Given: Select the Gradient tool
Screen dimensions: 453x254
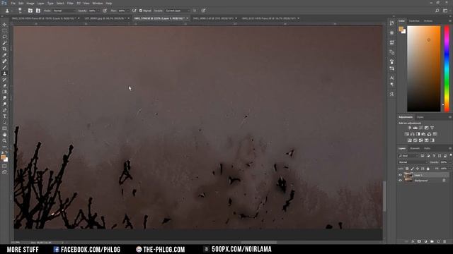Looking at the screenshot, I should pyautogui.click(x=4, y=92).
